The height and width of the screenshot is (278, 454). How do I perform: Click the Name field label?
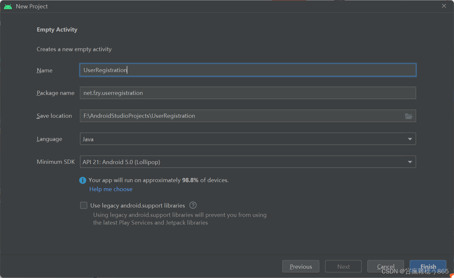[x=44, y=70]
